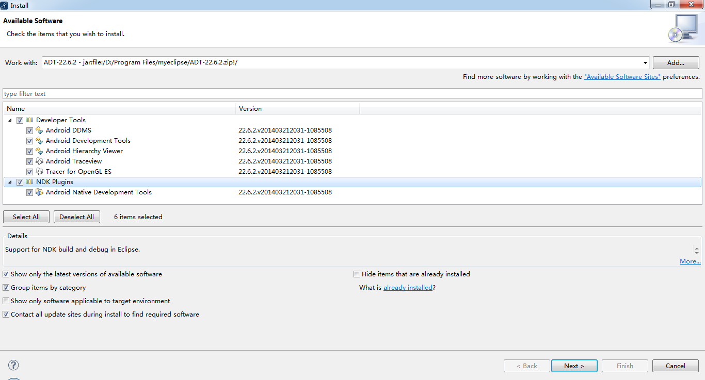Sort by the Name column header
The height and width of the screenshot is (380, 705).
coord(120,109)
